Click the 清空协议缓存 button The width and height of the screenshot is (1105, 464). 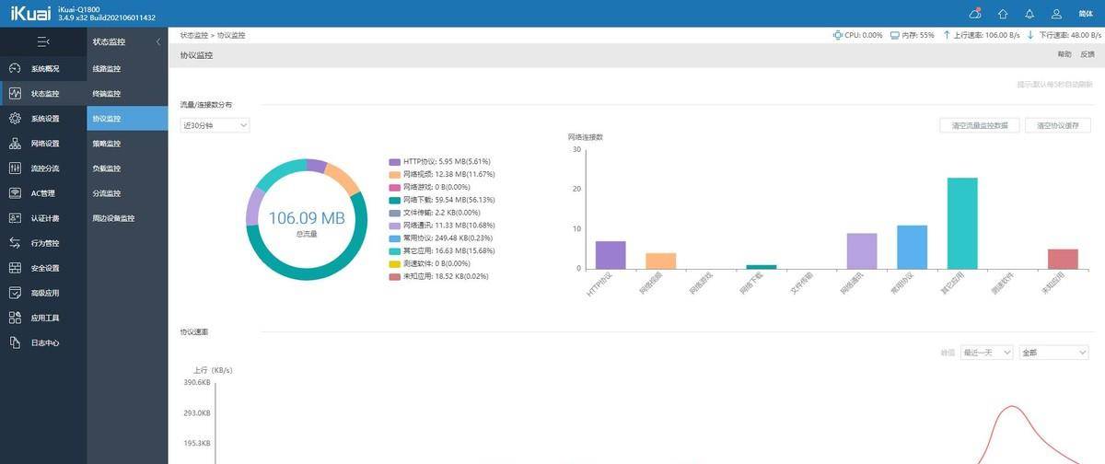click(x=1058, y=125)
